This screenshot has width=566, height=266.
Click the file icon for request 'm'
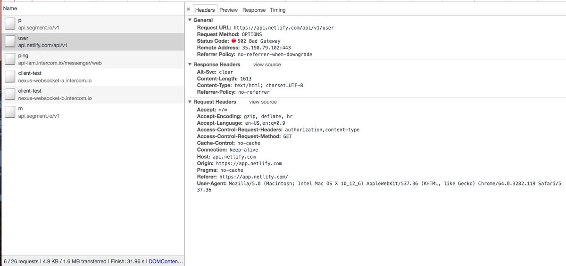(10, 112)
